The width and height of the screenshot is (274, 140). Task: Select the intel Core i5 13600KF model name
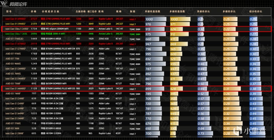[x=16, y=78]
